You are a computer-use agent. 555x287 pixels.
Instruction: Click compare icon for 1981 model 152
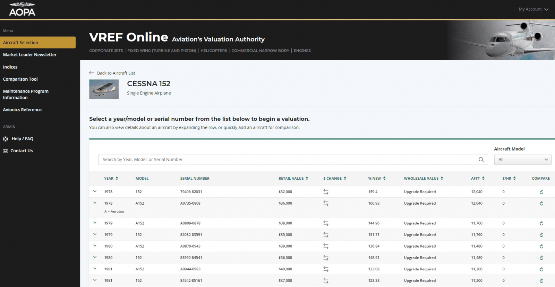click(541, 281)
